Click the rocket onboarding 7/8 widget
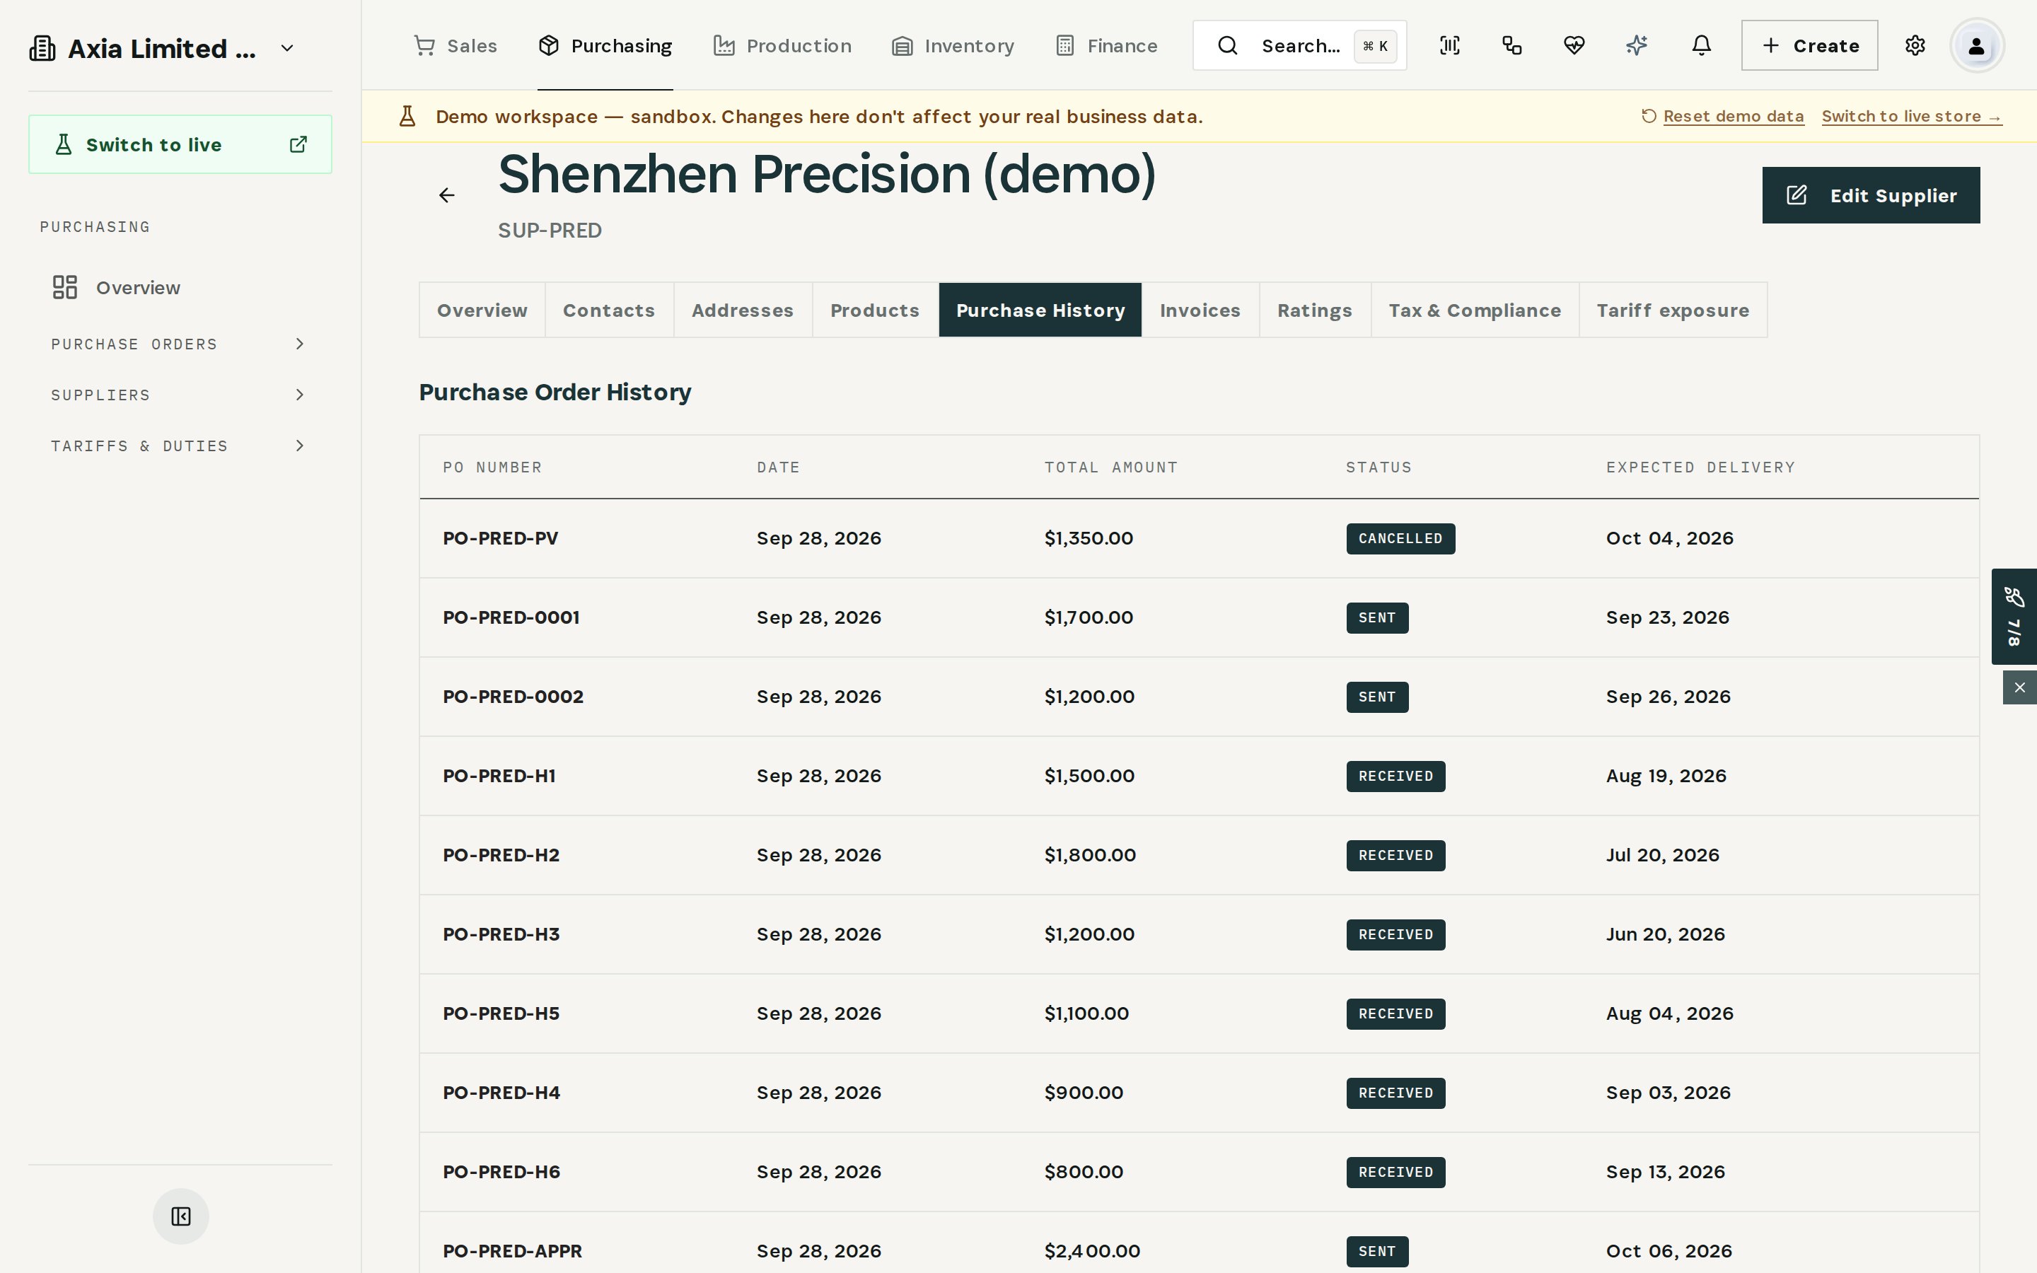 click(2014, 616)
